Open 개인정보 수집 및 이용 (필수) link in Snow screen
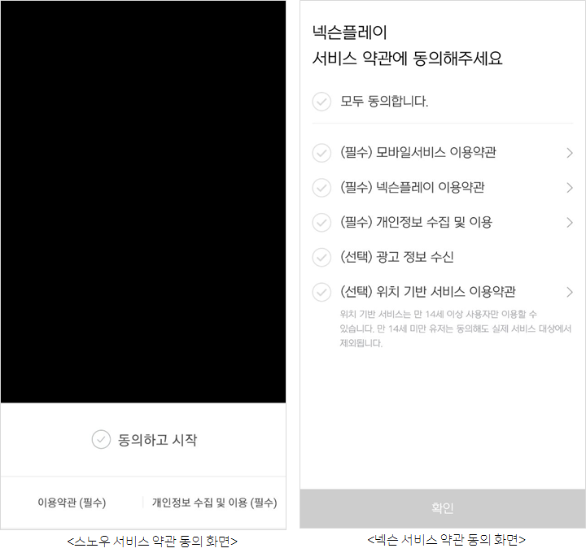The height and width of the screenshot is (557, 586). pos(215,503)
